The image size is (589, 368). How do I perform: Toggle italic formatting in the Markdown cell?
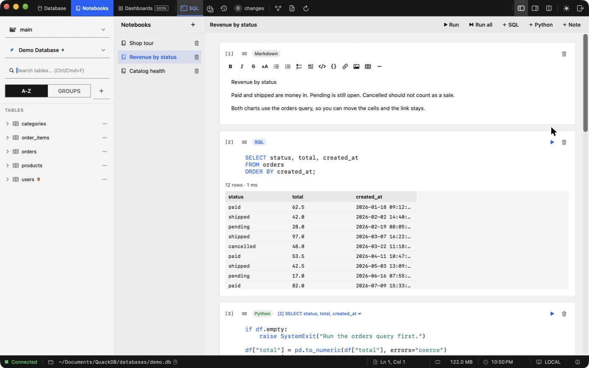click(242, 67)
